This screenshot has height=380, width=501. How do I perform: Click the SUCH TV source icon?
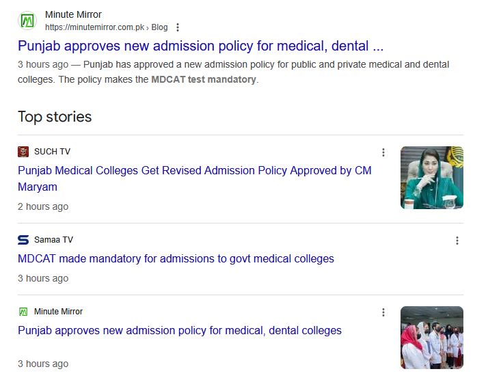pyautogui.click(x=23, y=152)
